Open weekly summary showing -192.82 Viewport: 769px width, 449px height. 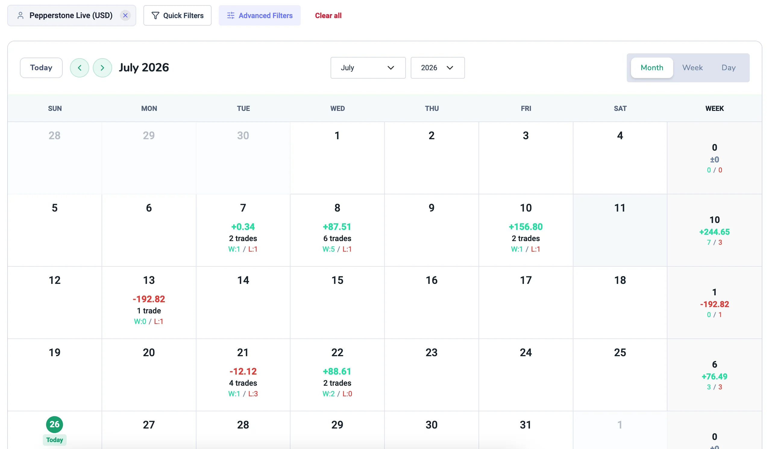pos(714,303)
